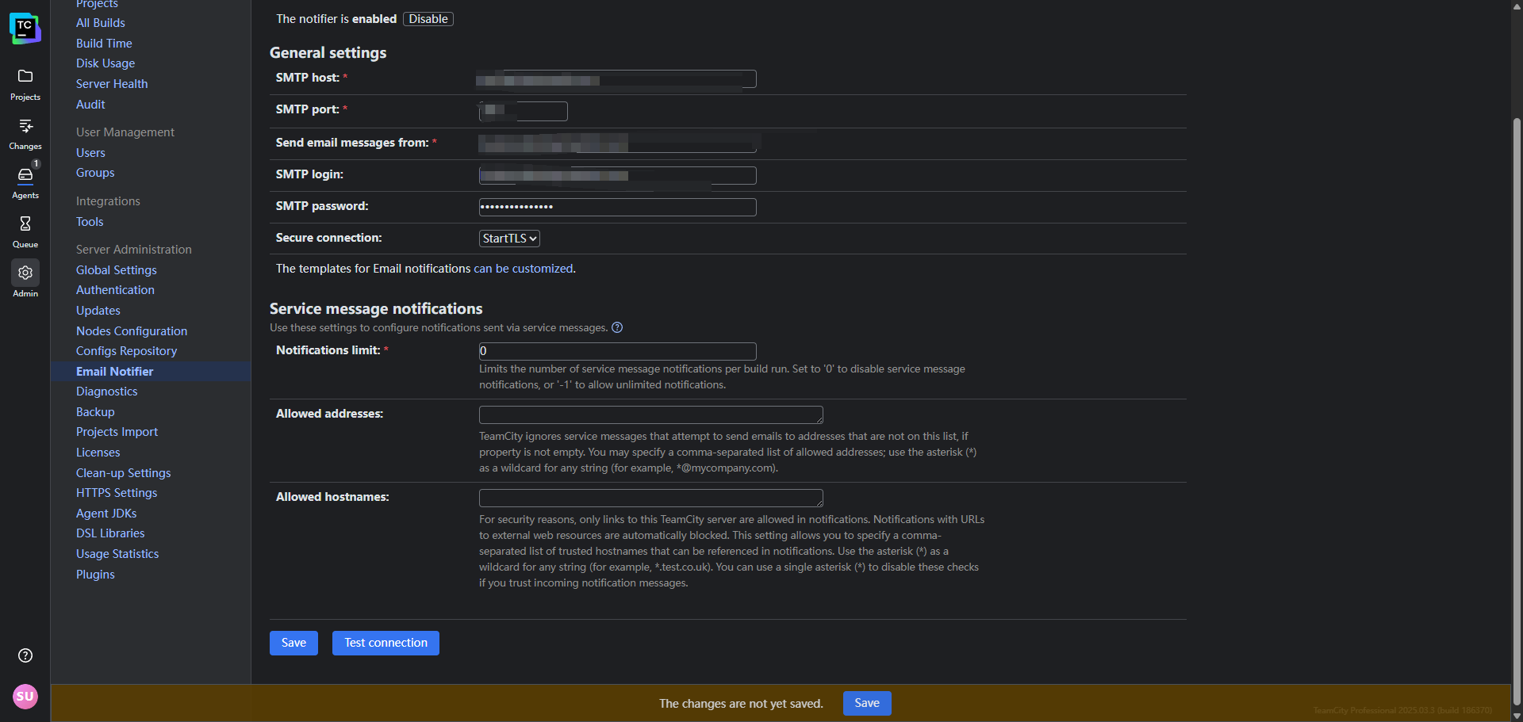Open DSL Libraries page
Screen dimensions: 1523x722
pos(110,533)
